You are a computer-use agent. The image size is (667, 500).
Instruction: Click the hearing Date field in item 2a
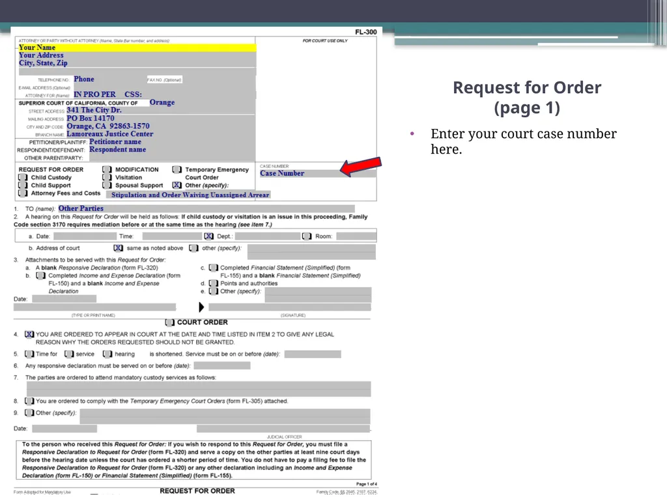pyautogui.click(x=85, y=236)
